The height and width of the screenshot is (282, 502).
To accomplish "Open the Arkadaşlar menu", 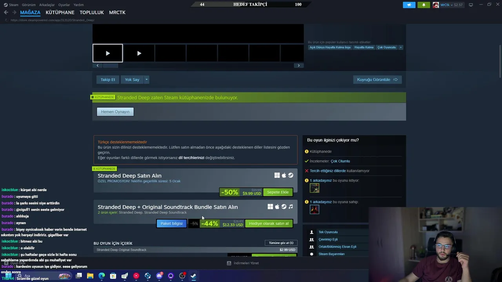I will point(47,5).
